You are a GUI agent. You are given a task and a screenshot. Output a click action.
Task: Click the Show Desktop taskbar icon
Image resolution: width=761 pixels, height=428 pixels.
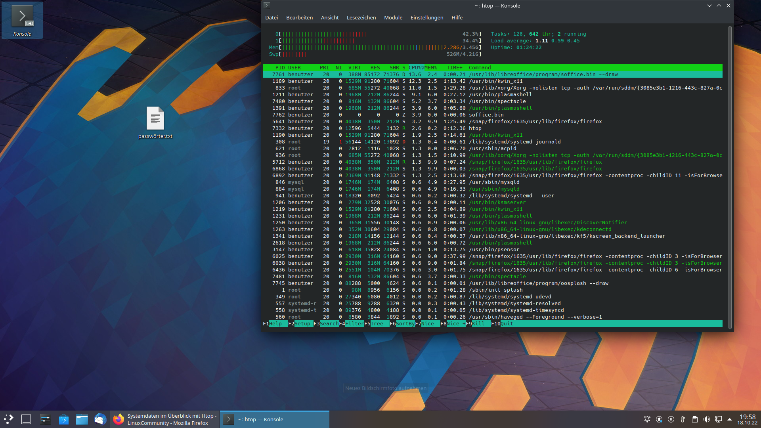tap(26, 419)
